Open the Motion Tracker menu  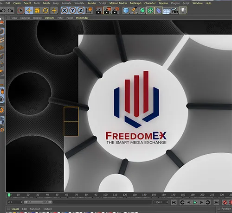(118, 3)
